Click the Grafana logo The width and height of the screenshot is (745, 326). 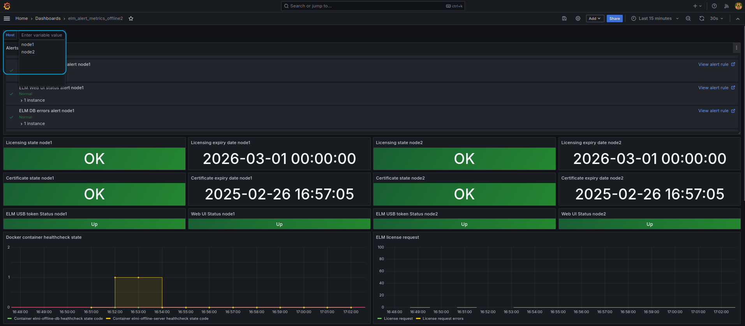pos(7,6)
